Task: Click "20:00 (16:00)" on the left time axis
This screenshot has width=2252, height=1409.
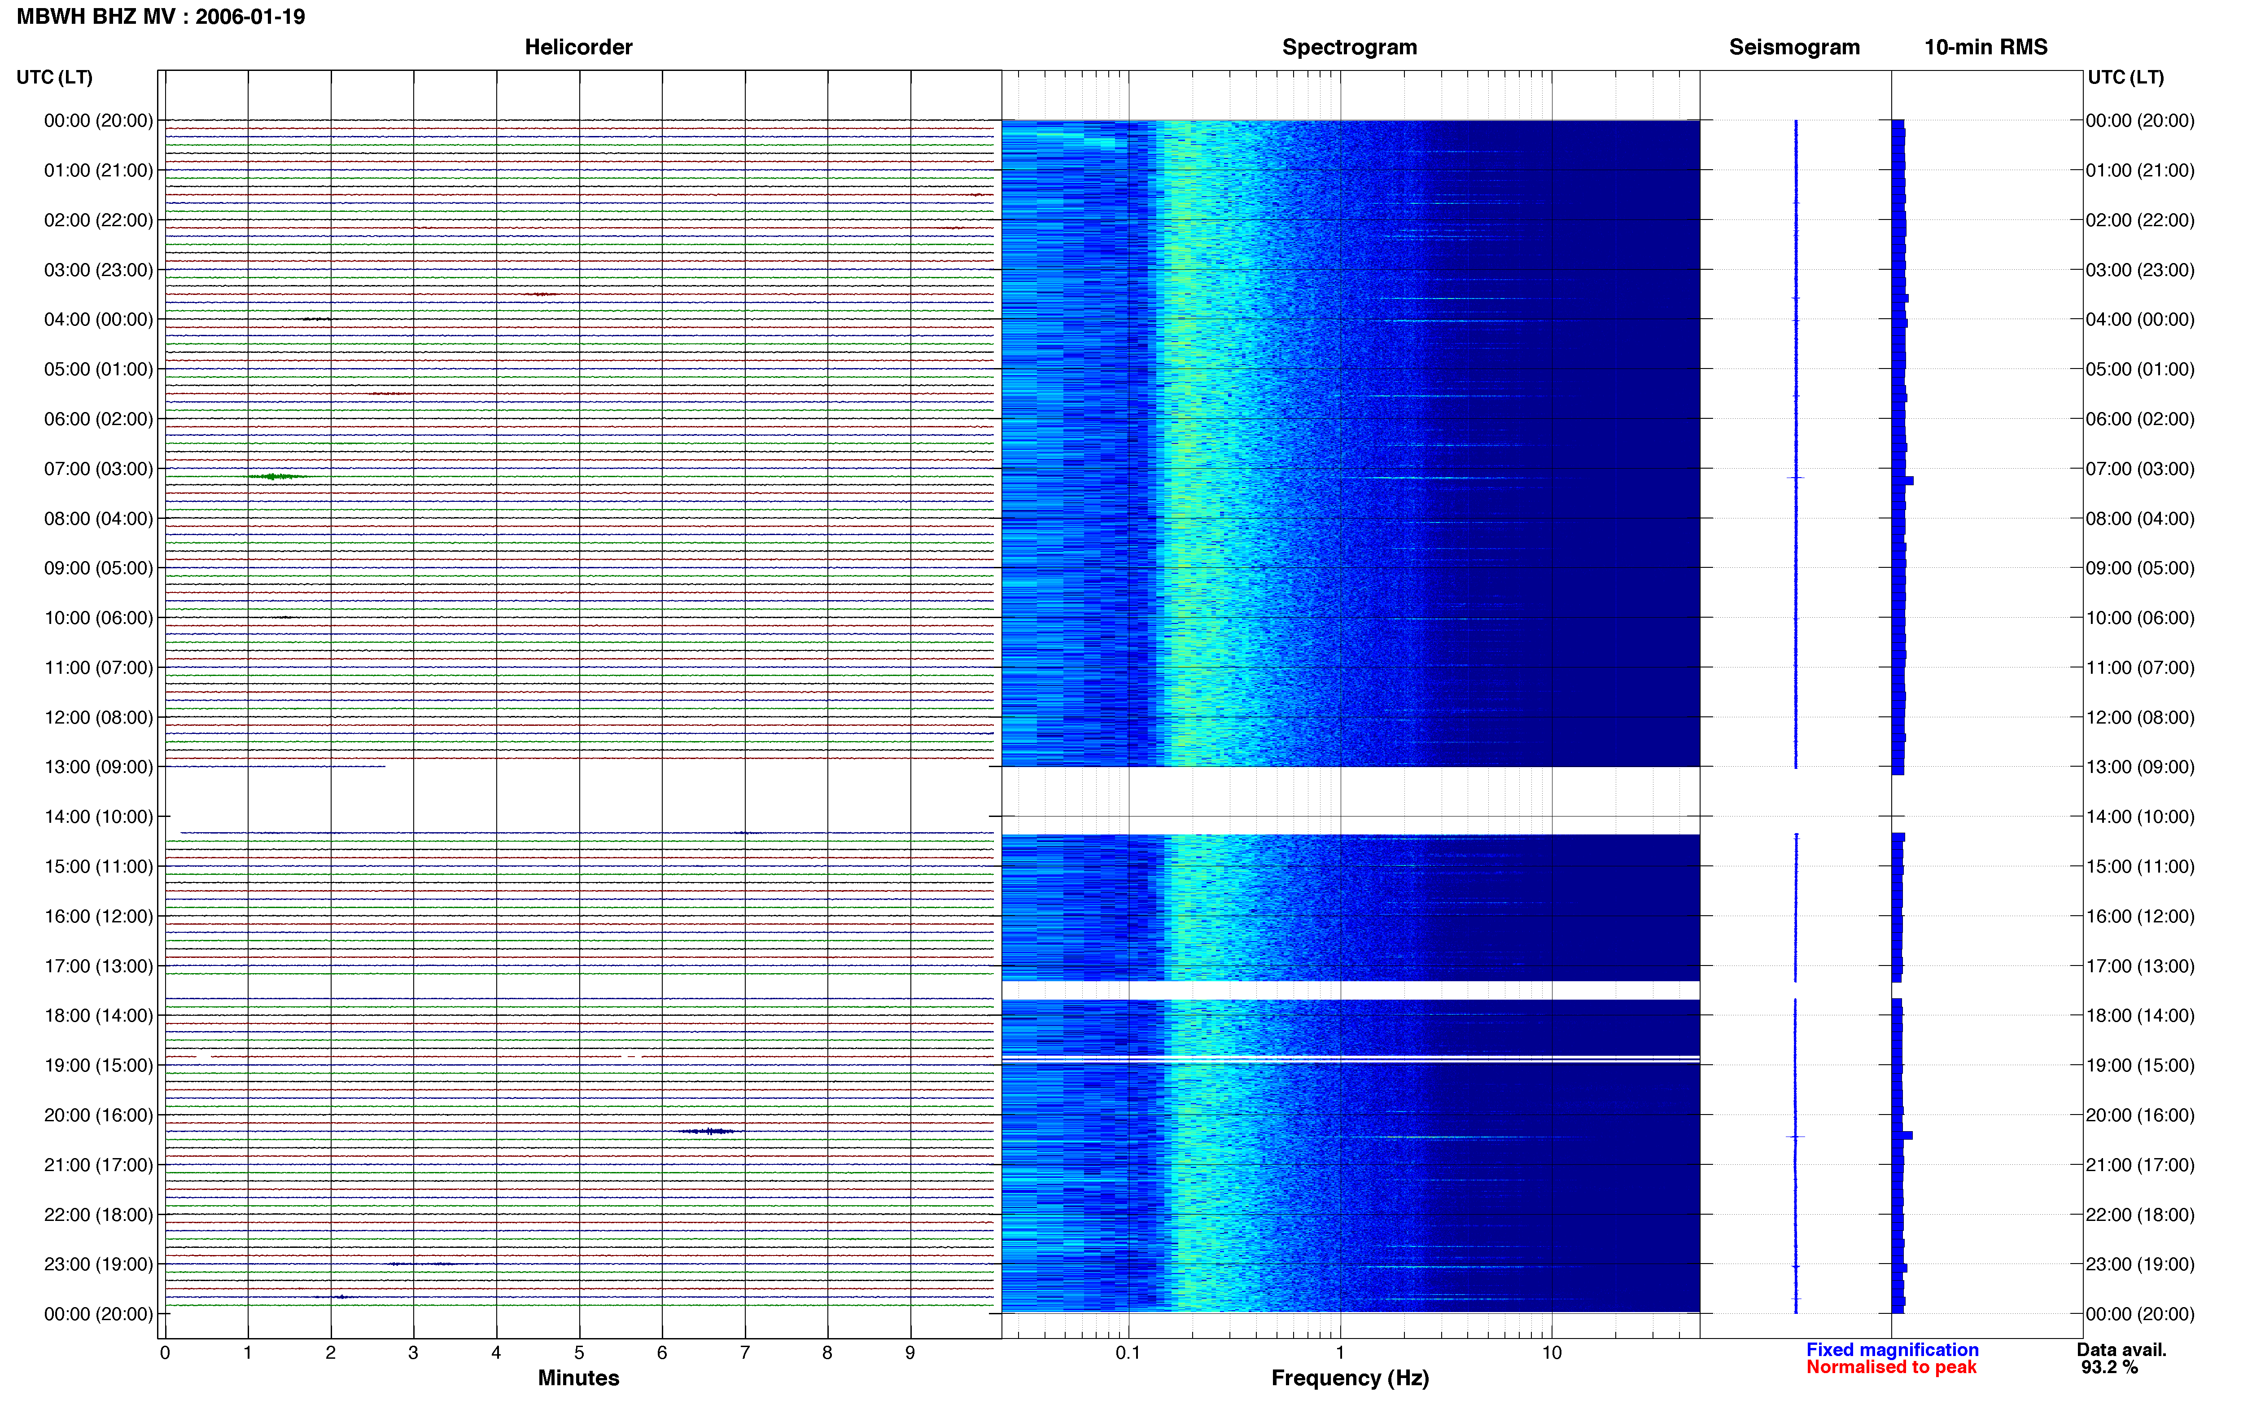Action: [x=99, y=1115]
